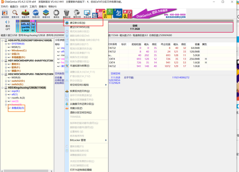The width and height of the screenshot is (239, 172).
Task: Open the BitLocker 管理 submenu
Action: tap(86, 140)
